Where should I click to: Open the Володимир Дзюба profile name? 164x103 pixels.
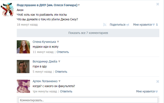(x=45, y=61)
